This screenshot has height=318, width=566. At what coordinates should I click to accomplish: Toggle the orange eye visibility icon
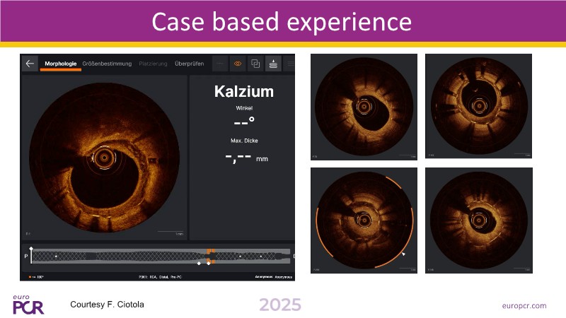(x=238, y=64)
